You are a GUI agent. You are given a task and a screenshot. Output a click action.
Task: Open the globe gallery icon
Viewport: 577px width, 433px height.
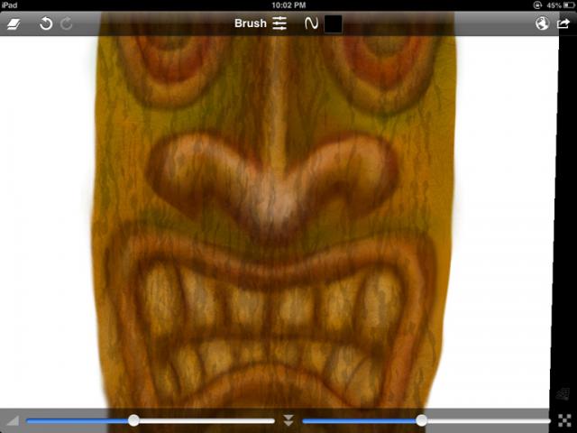541,24
